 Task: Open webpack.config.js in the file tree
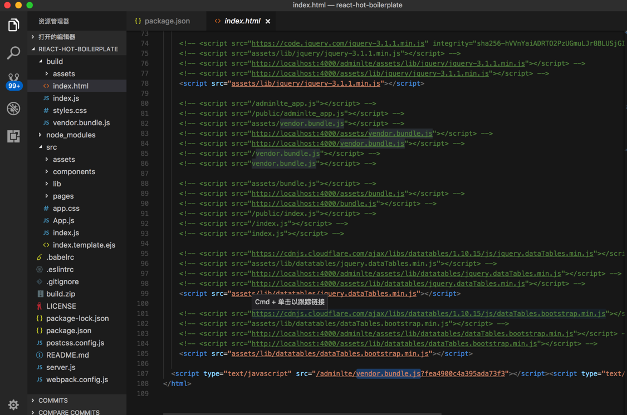(77, 380)
